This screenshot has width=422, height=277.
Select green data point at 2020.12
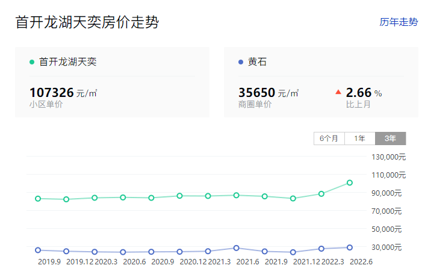coord(179,196)
